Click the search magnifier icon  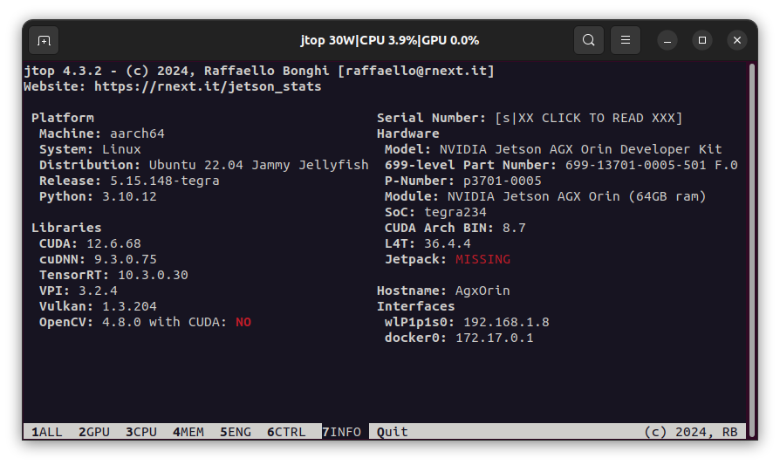(589, 40)
